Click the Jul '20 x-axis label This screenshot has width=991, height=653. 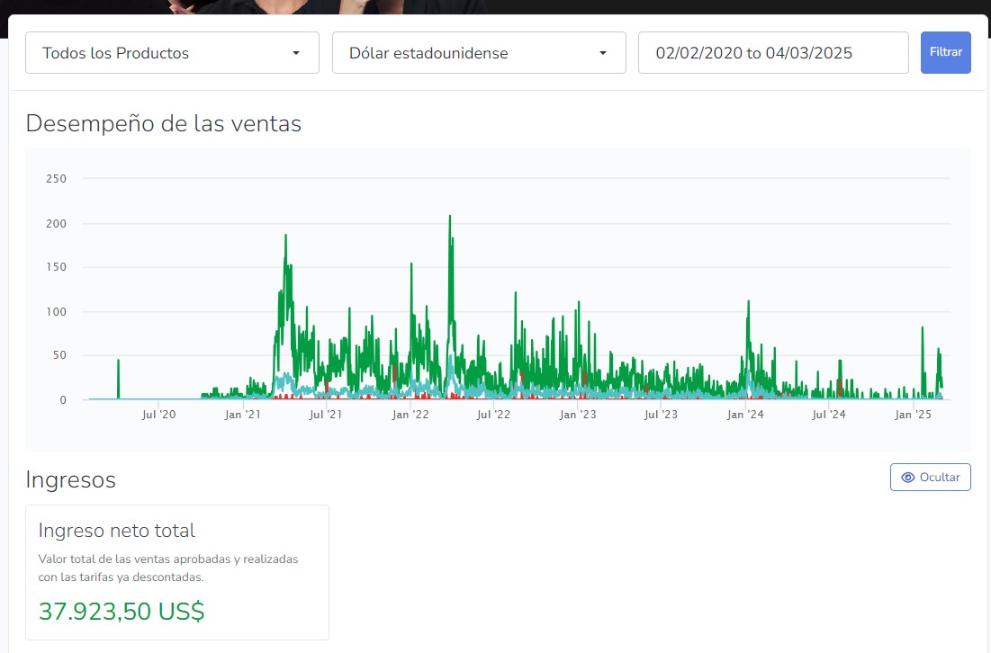point(158,415)
